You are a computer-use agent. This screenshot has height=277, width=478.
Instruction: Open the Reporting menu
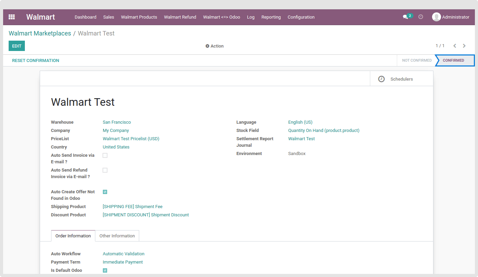[x=271, y=17]
